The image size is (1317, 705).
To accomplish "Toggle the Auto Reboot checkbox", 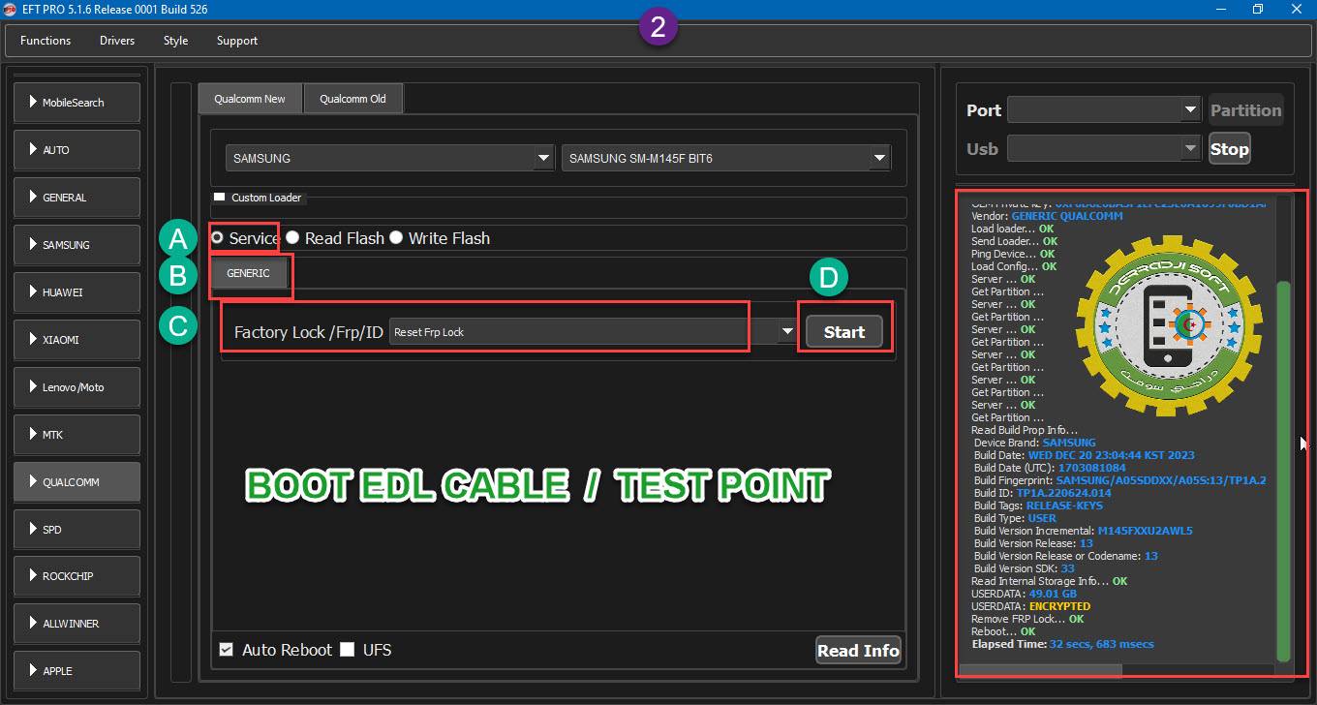I will click(227, 650).
